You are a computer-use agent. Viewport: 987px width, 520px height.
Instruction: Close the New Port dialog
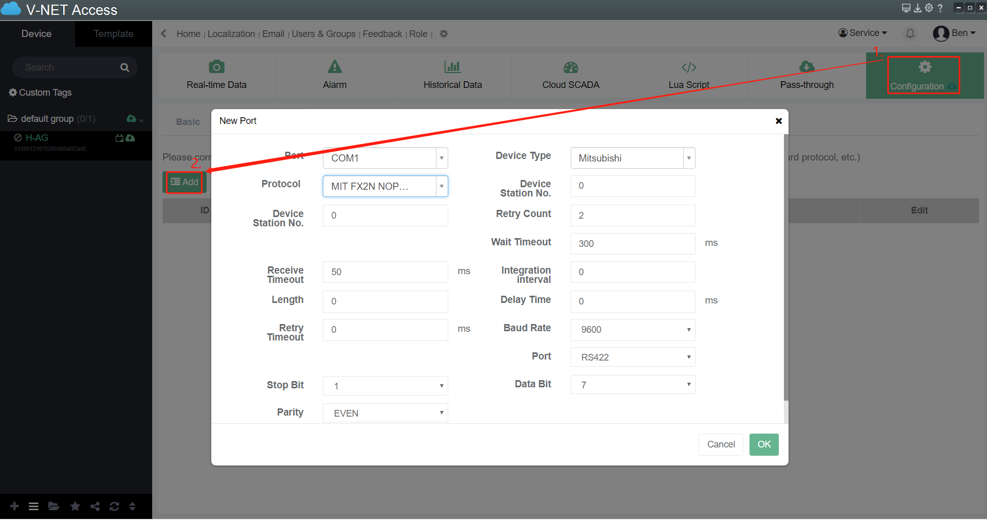[x=778, y=121]
